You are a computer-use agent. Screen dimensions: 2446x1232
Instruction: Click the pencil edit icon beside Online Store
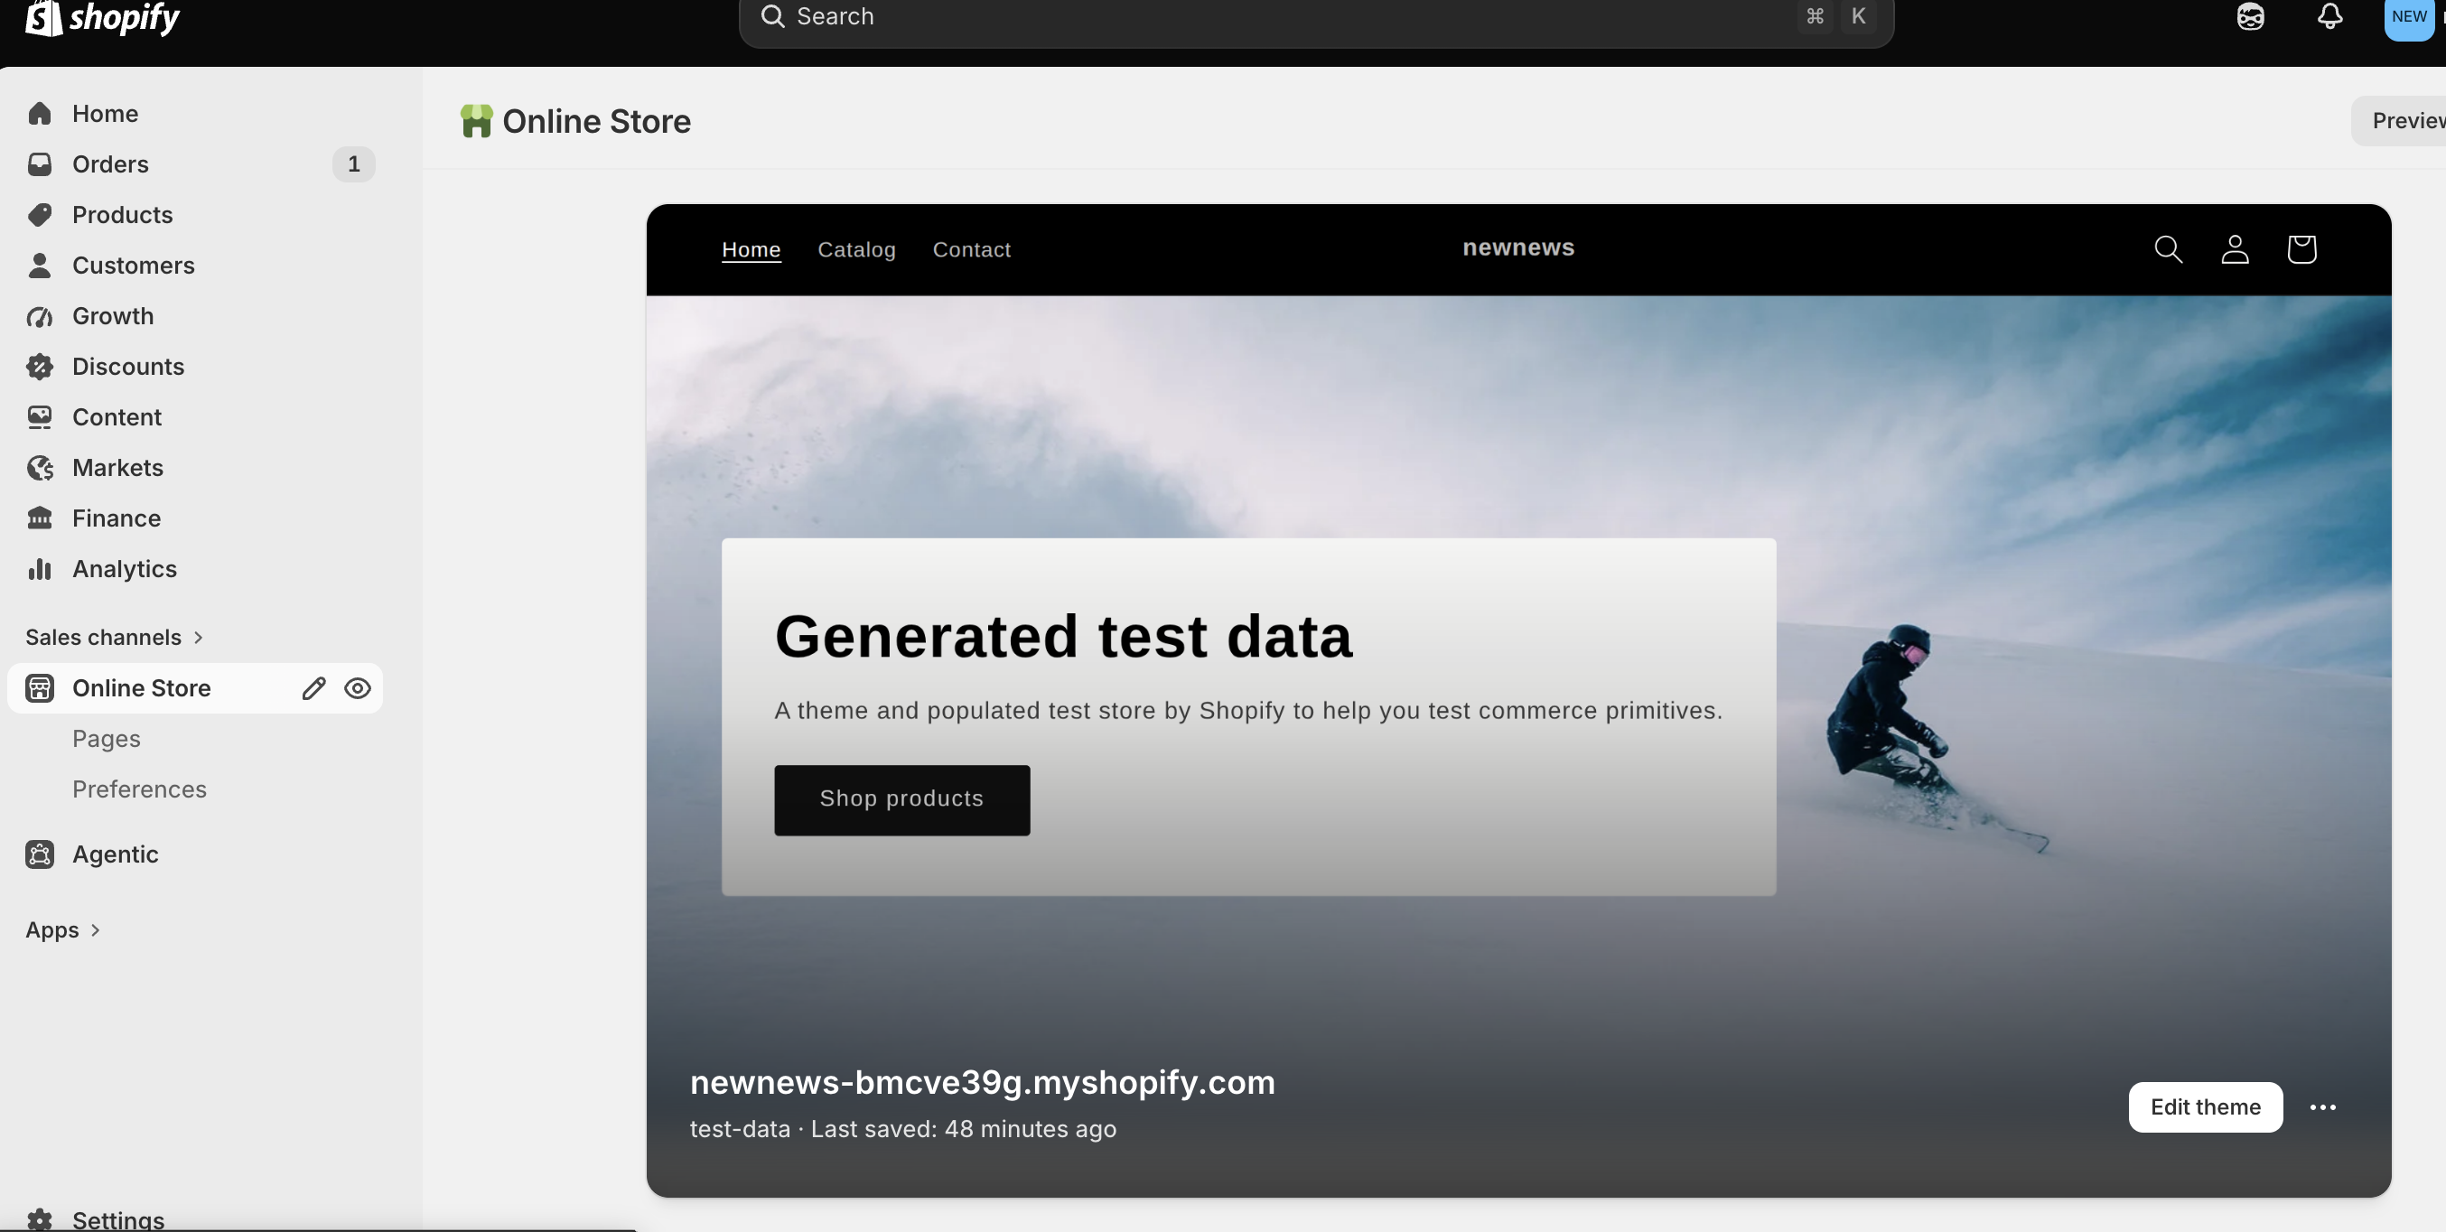coord(313,688)
